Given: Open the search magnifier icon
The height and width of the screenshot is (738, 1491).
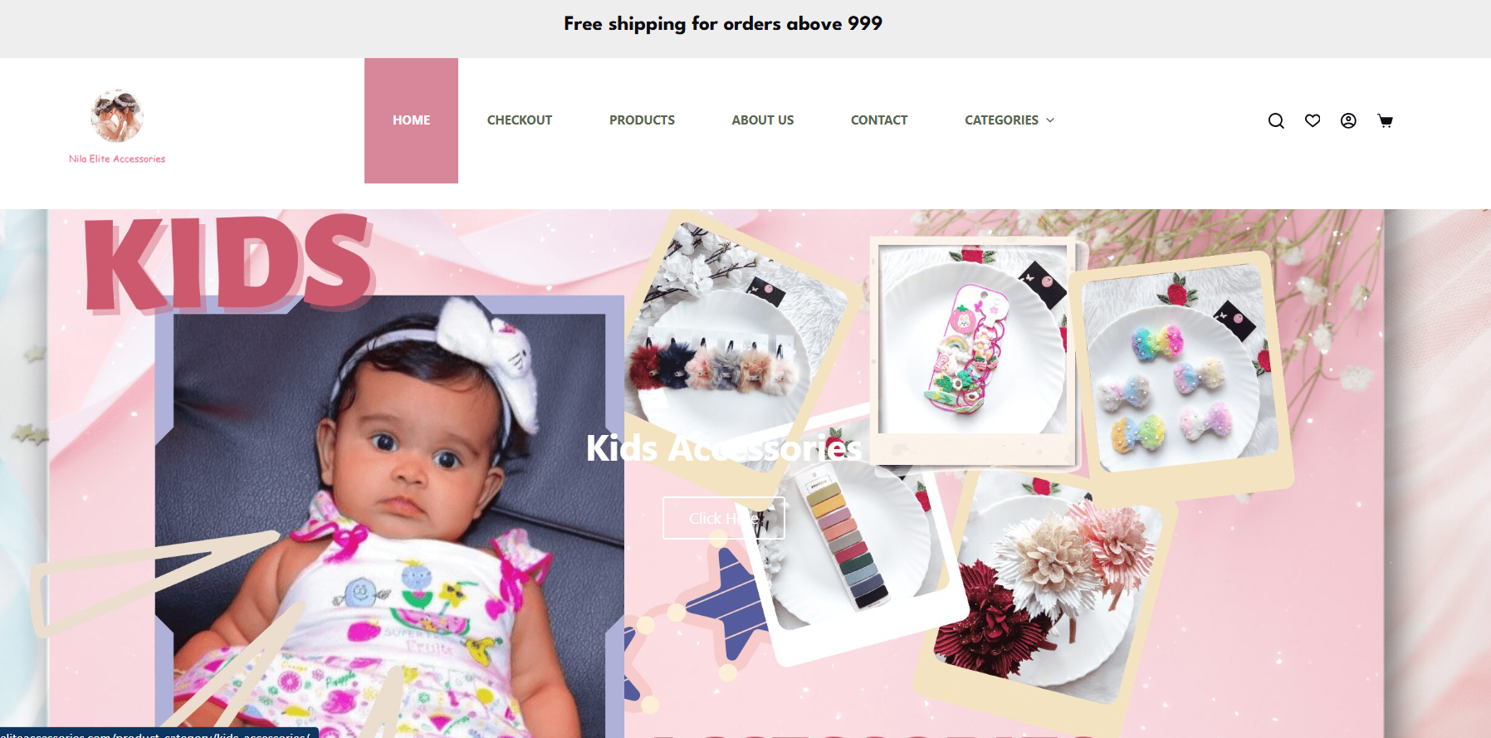Looking at the screenshot, I should point(1276,120).
